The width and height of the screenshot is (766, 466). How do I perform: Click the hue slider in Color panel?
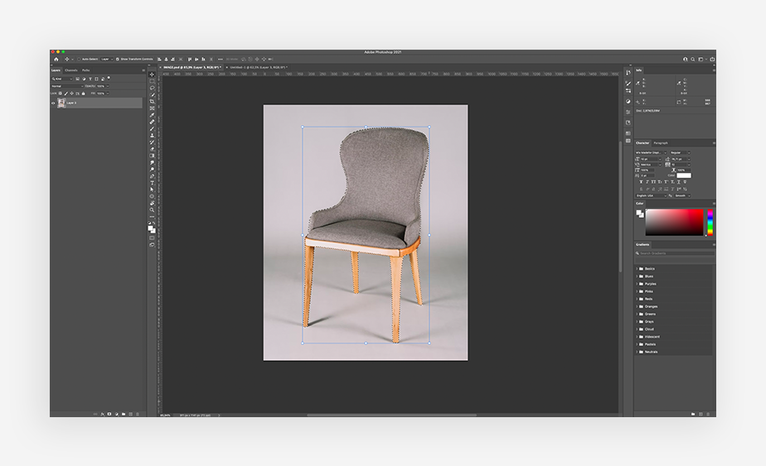[x=710, y=223]
